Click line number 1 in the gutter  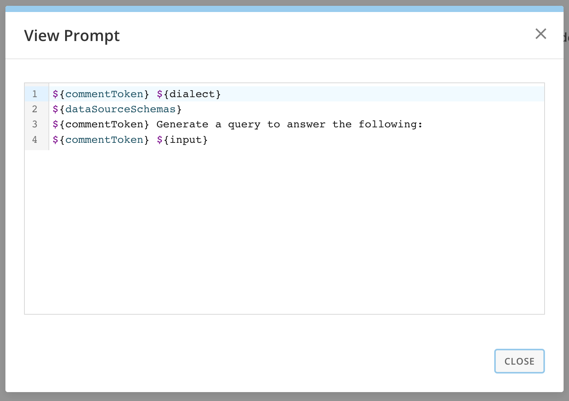point(34,94)
